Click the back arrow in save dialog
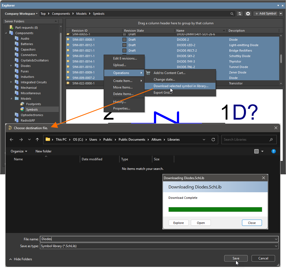The image size is (286, 269). click(11, 140)
